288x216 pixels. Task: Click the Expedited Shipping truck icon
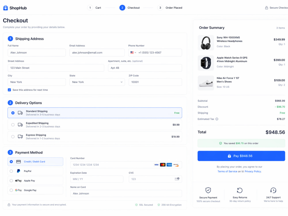(x=20, y=125)
